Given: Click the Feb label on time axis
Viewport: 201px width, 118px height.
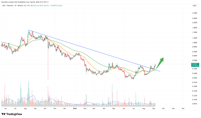Looking at the screenshot, I should 85,109.
